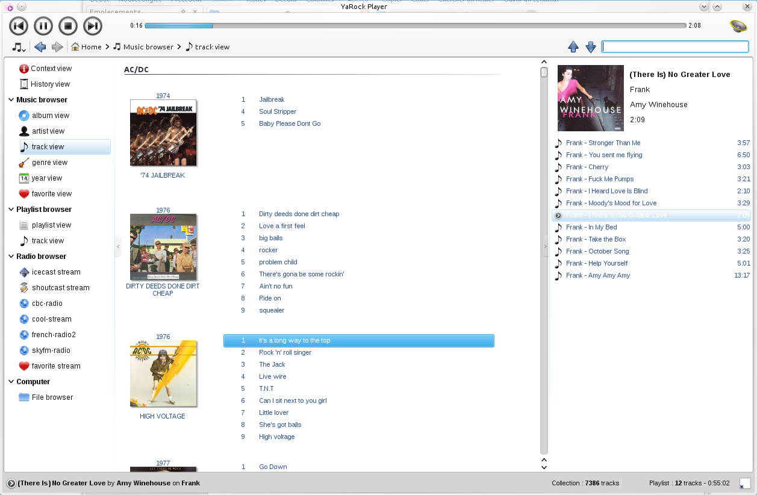Skip to the next track
757x495 pixels.
[x=93, y=26]
